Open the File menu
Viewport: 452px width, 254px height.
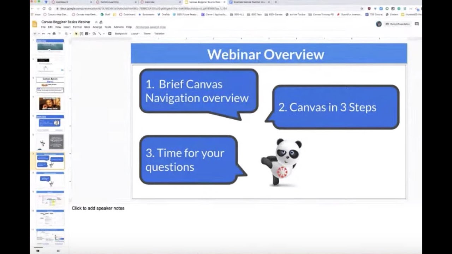[43, 27]
